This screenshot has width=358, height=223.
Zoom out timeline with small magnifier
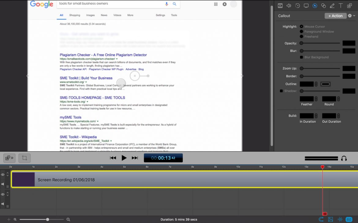click(x=15, y=219)
